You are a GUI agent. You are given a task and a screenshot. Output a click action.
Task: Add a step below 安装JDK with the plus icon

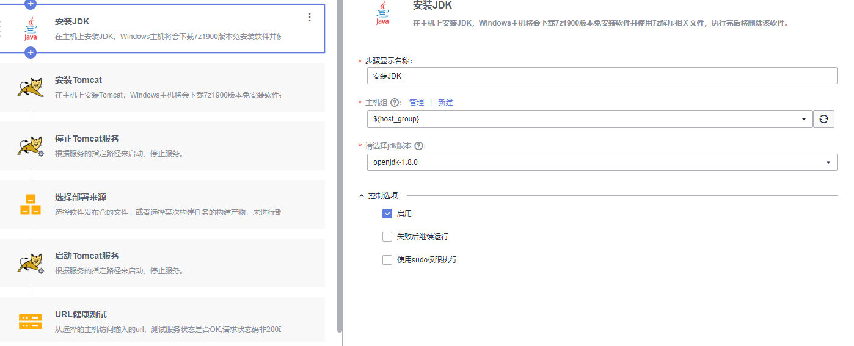click(x=31, y=52)
